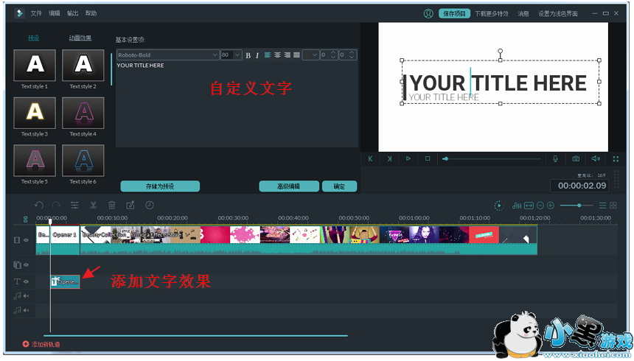This screenshot has height=361, width=634.
Task: Redo the timeline action
Action: click(56, 206)
